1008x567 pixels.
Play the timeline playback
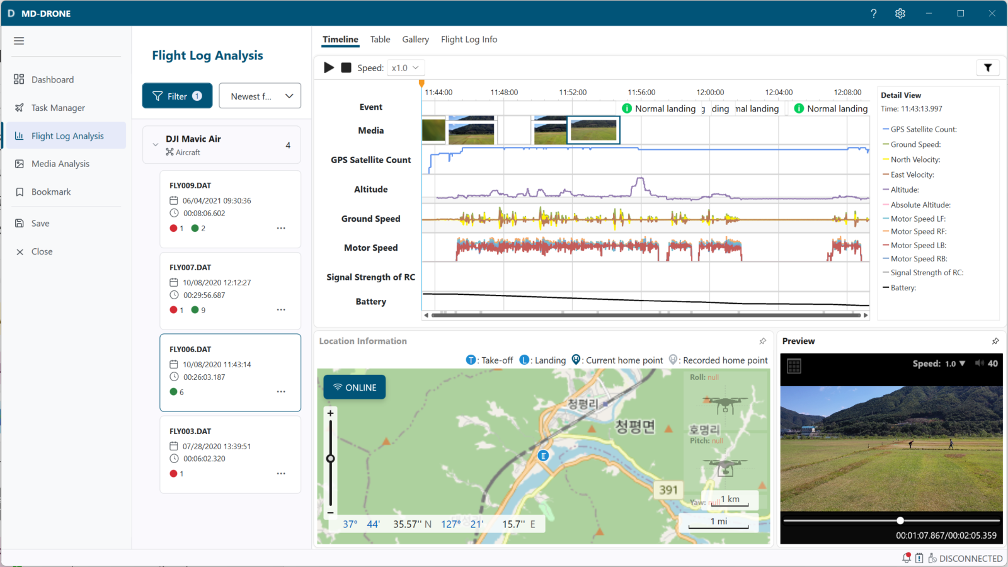point(329,67)
